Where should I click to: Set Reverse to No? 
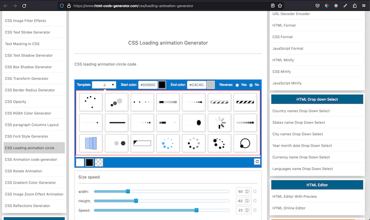tap(250, 85)
